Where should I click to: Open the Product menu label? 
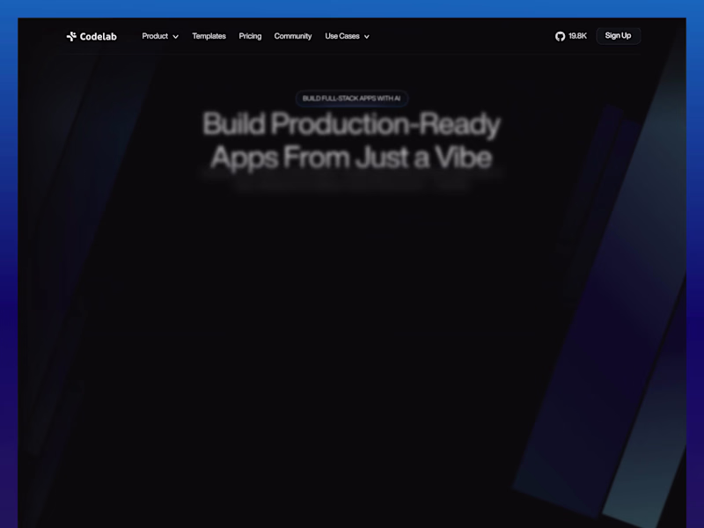[155, 36]
